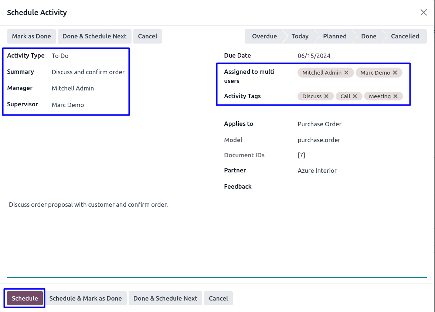Click the Schedule button
Screen dimensions: 435x312
[x=25, y=298]
